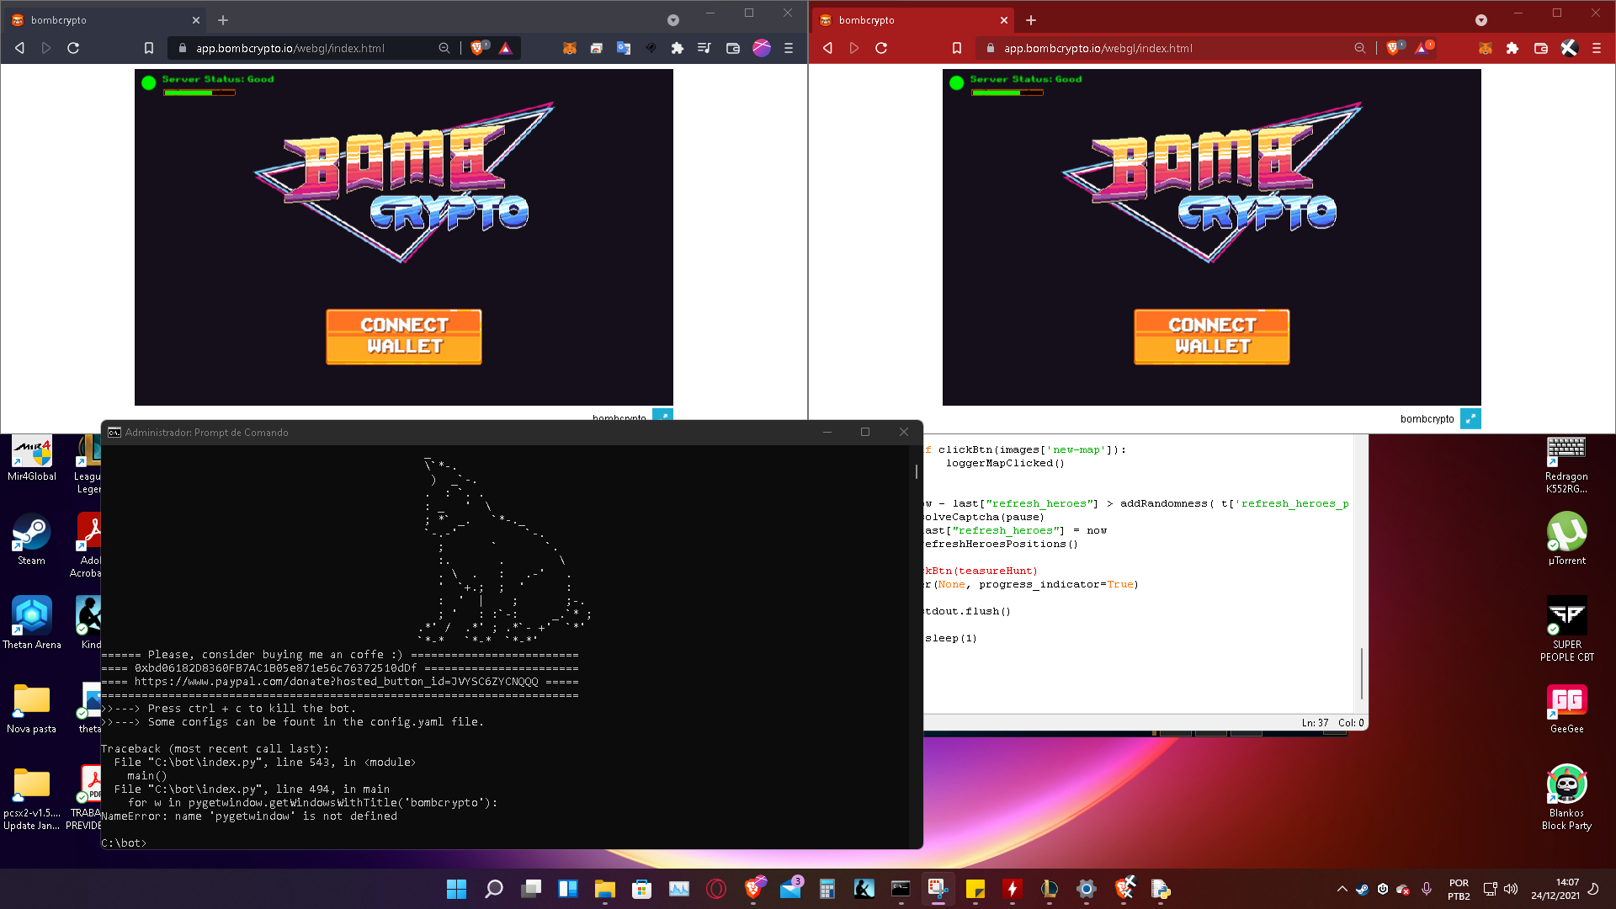Open the Brave Rewards triangle icon
The image size is (1616, 909).
point(506,48)
